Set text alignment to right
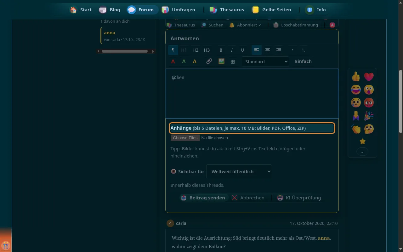This screenshot has height=252, width=403. (x=278, y=50)
